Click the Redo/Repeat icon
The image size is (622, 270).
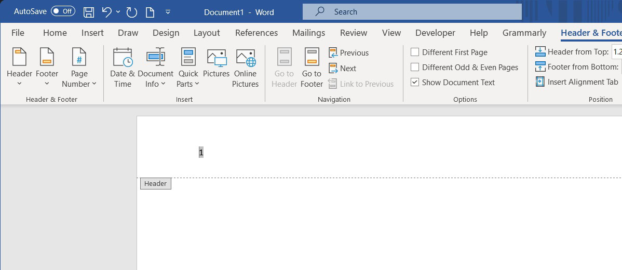(x=131, y=11)
